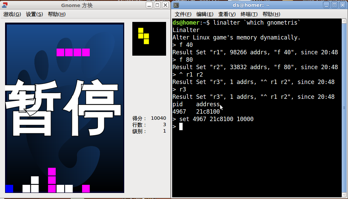Viewport: 348px width, 199px height.
Task: Click the address value 21c8100 in terminal
Action: [x=208, y=112]
